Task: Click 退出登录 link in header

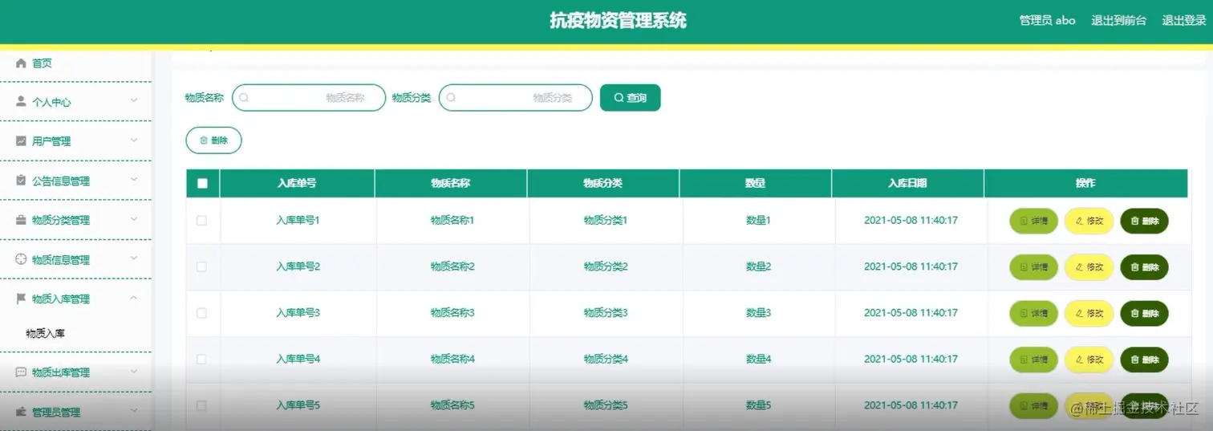Action: [1184, 21]
